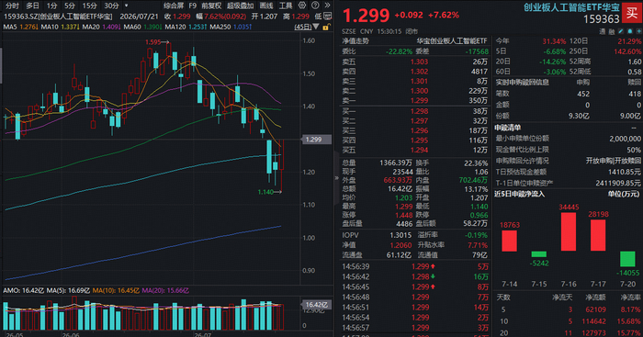Image resolution: width=643 pixels, height=337 pixels.
Task: Toggle the chart lock padlock icon
Action: [x=326, y=27]
